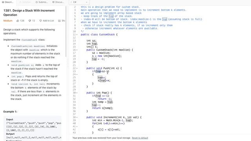Screen dimensions: 251x141
Task: Fold the Push method at line 22
Action: click(77, 68)
